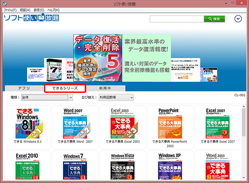Open the Windows Vista できる大事典 cover
This screenshot has height=183, width=249.
coord(123,167)
